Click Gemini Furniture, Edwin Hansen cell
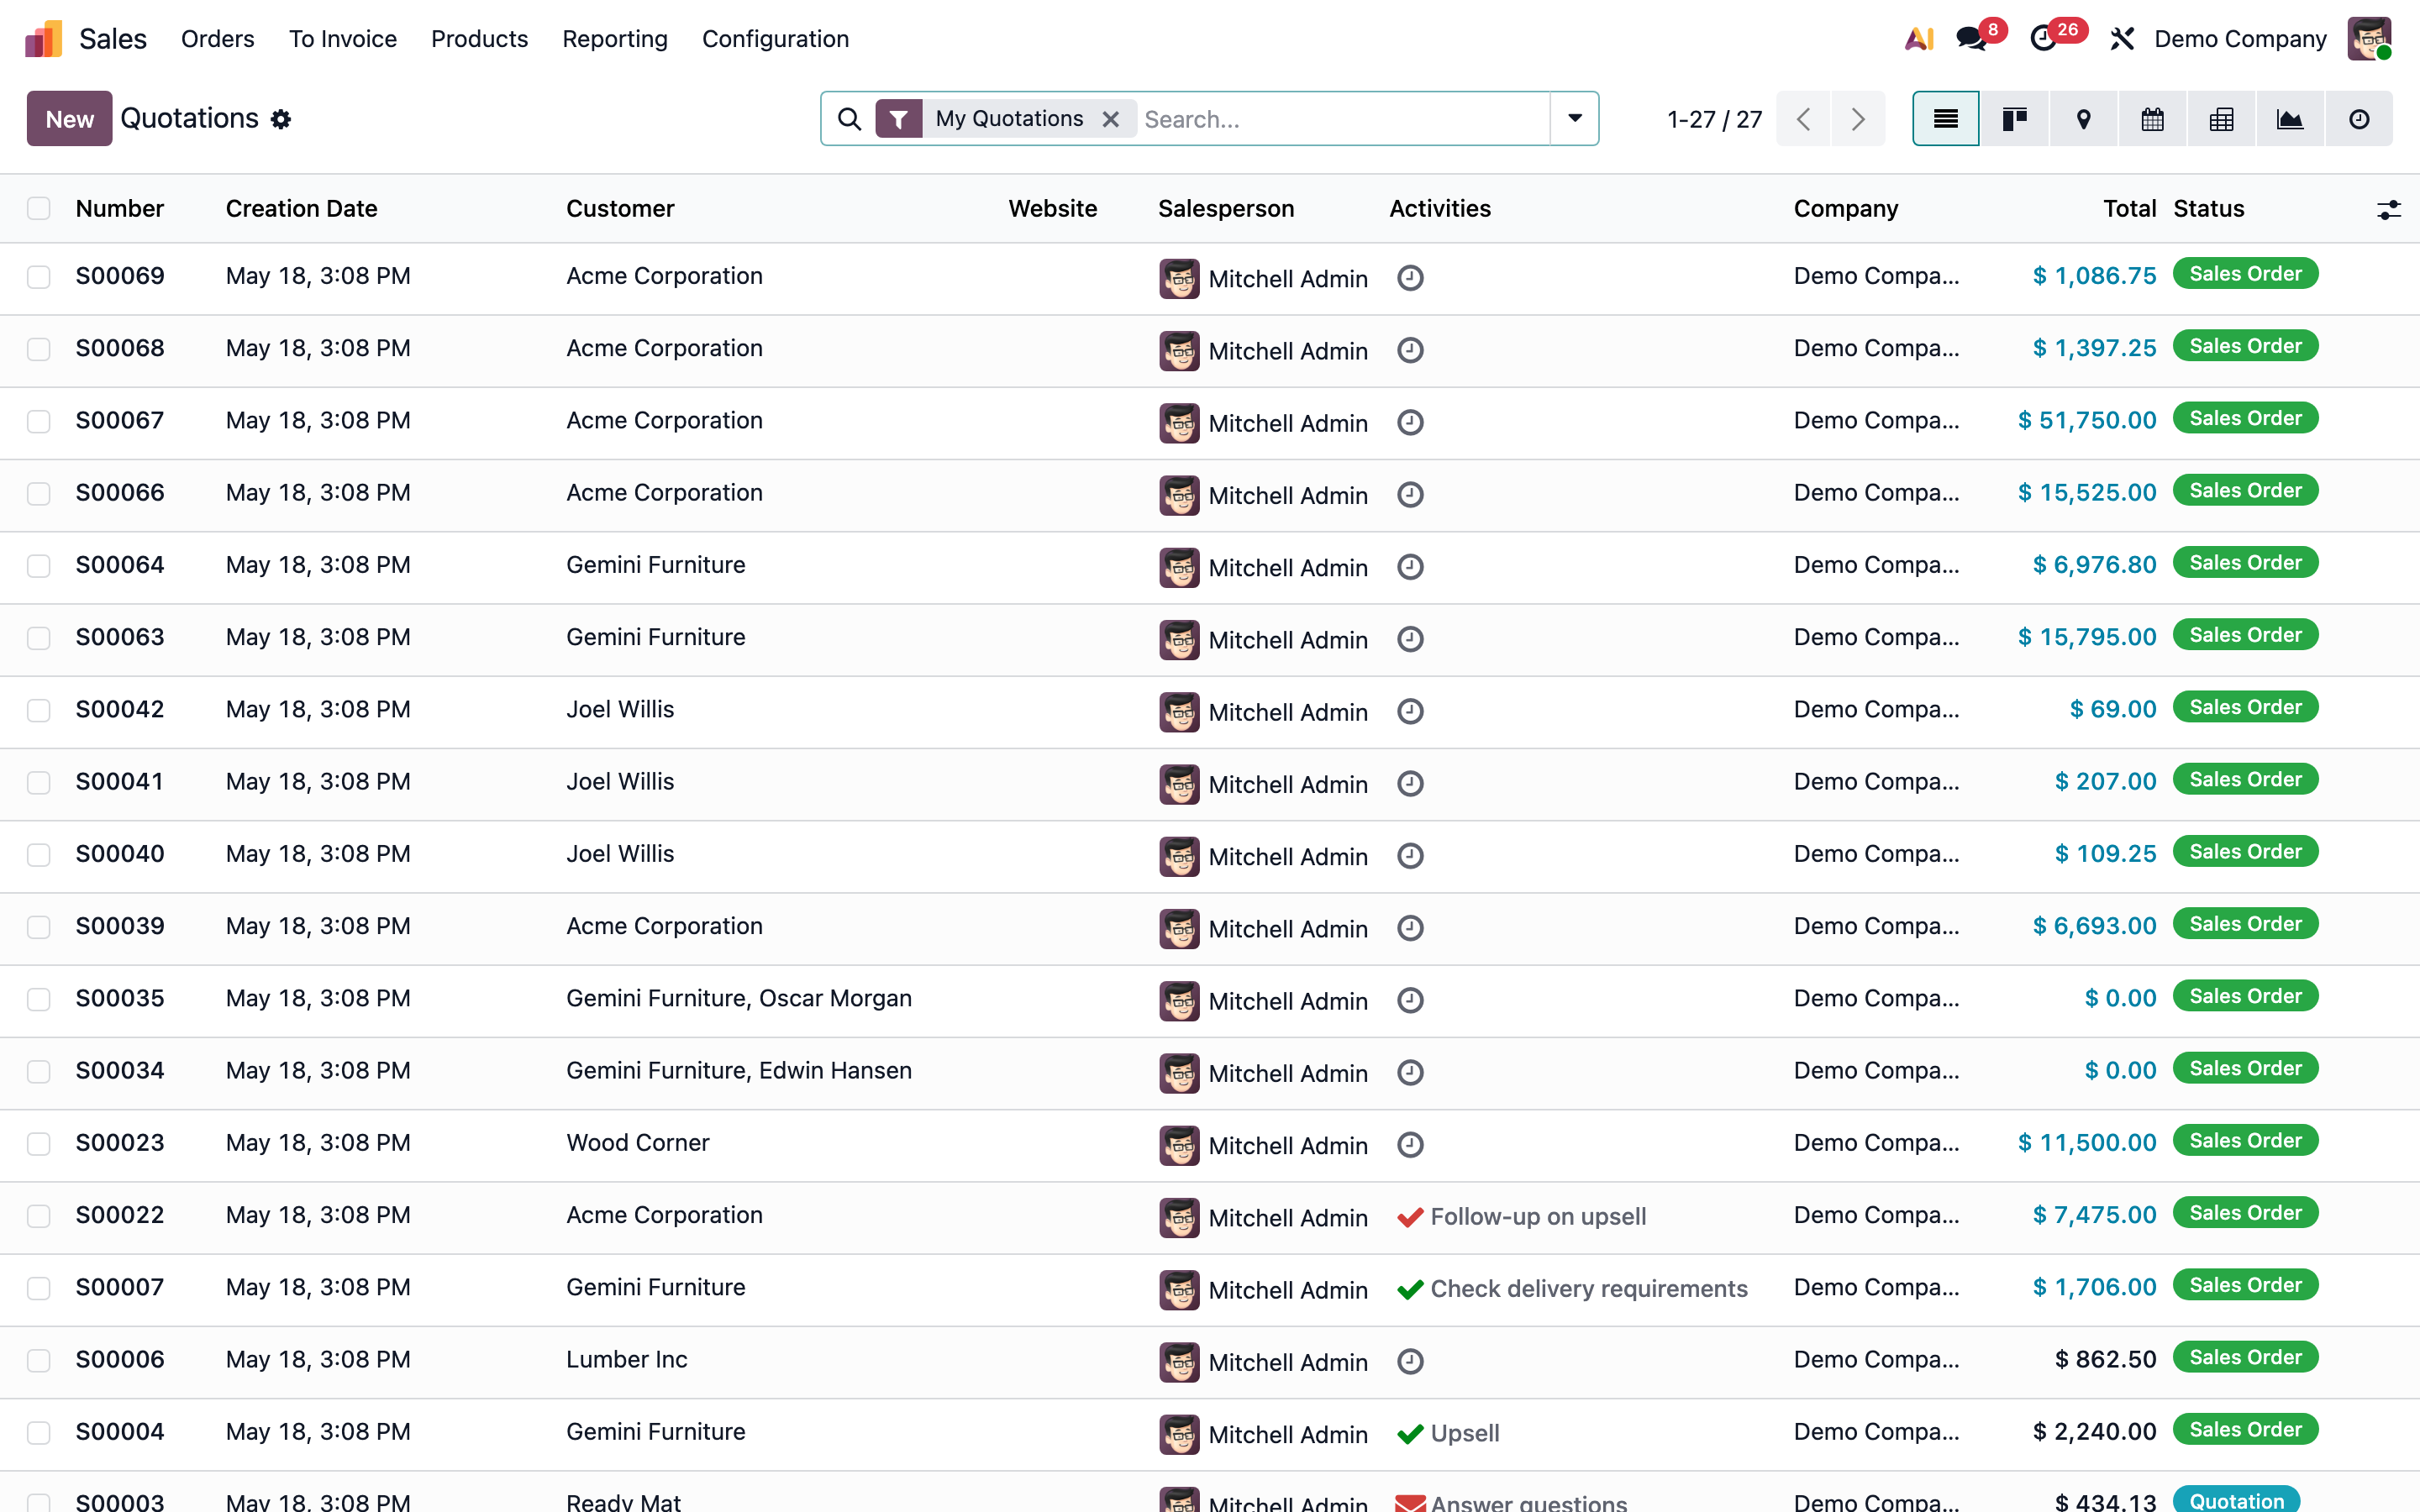 coord(739,1071)
